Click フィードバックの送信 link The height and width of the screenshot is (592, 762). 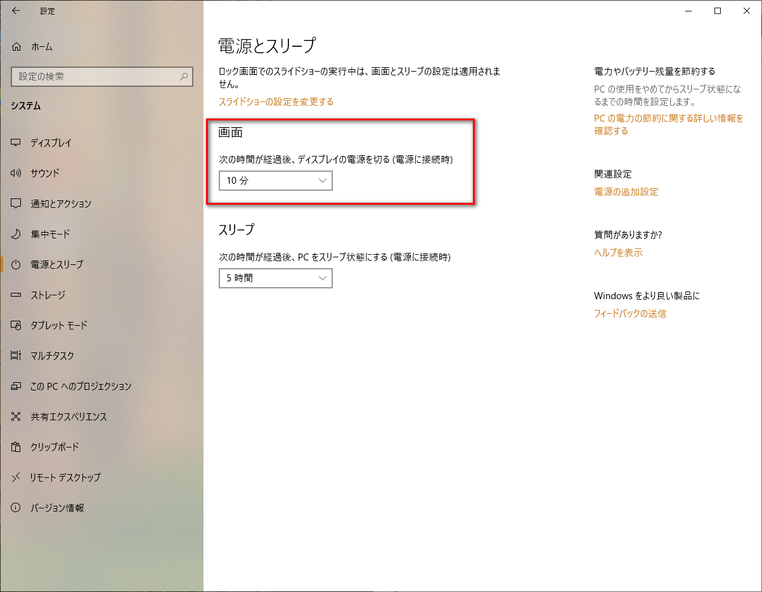[630, 314]
